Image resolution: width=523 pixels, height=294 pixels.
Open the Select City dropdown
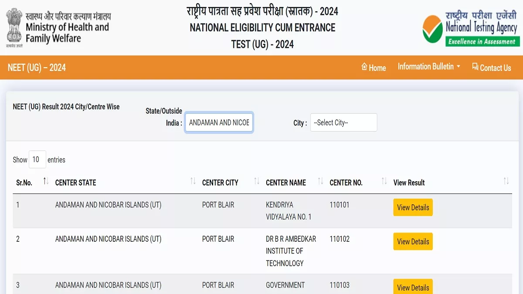tap(343, 123)
